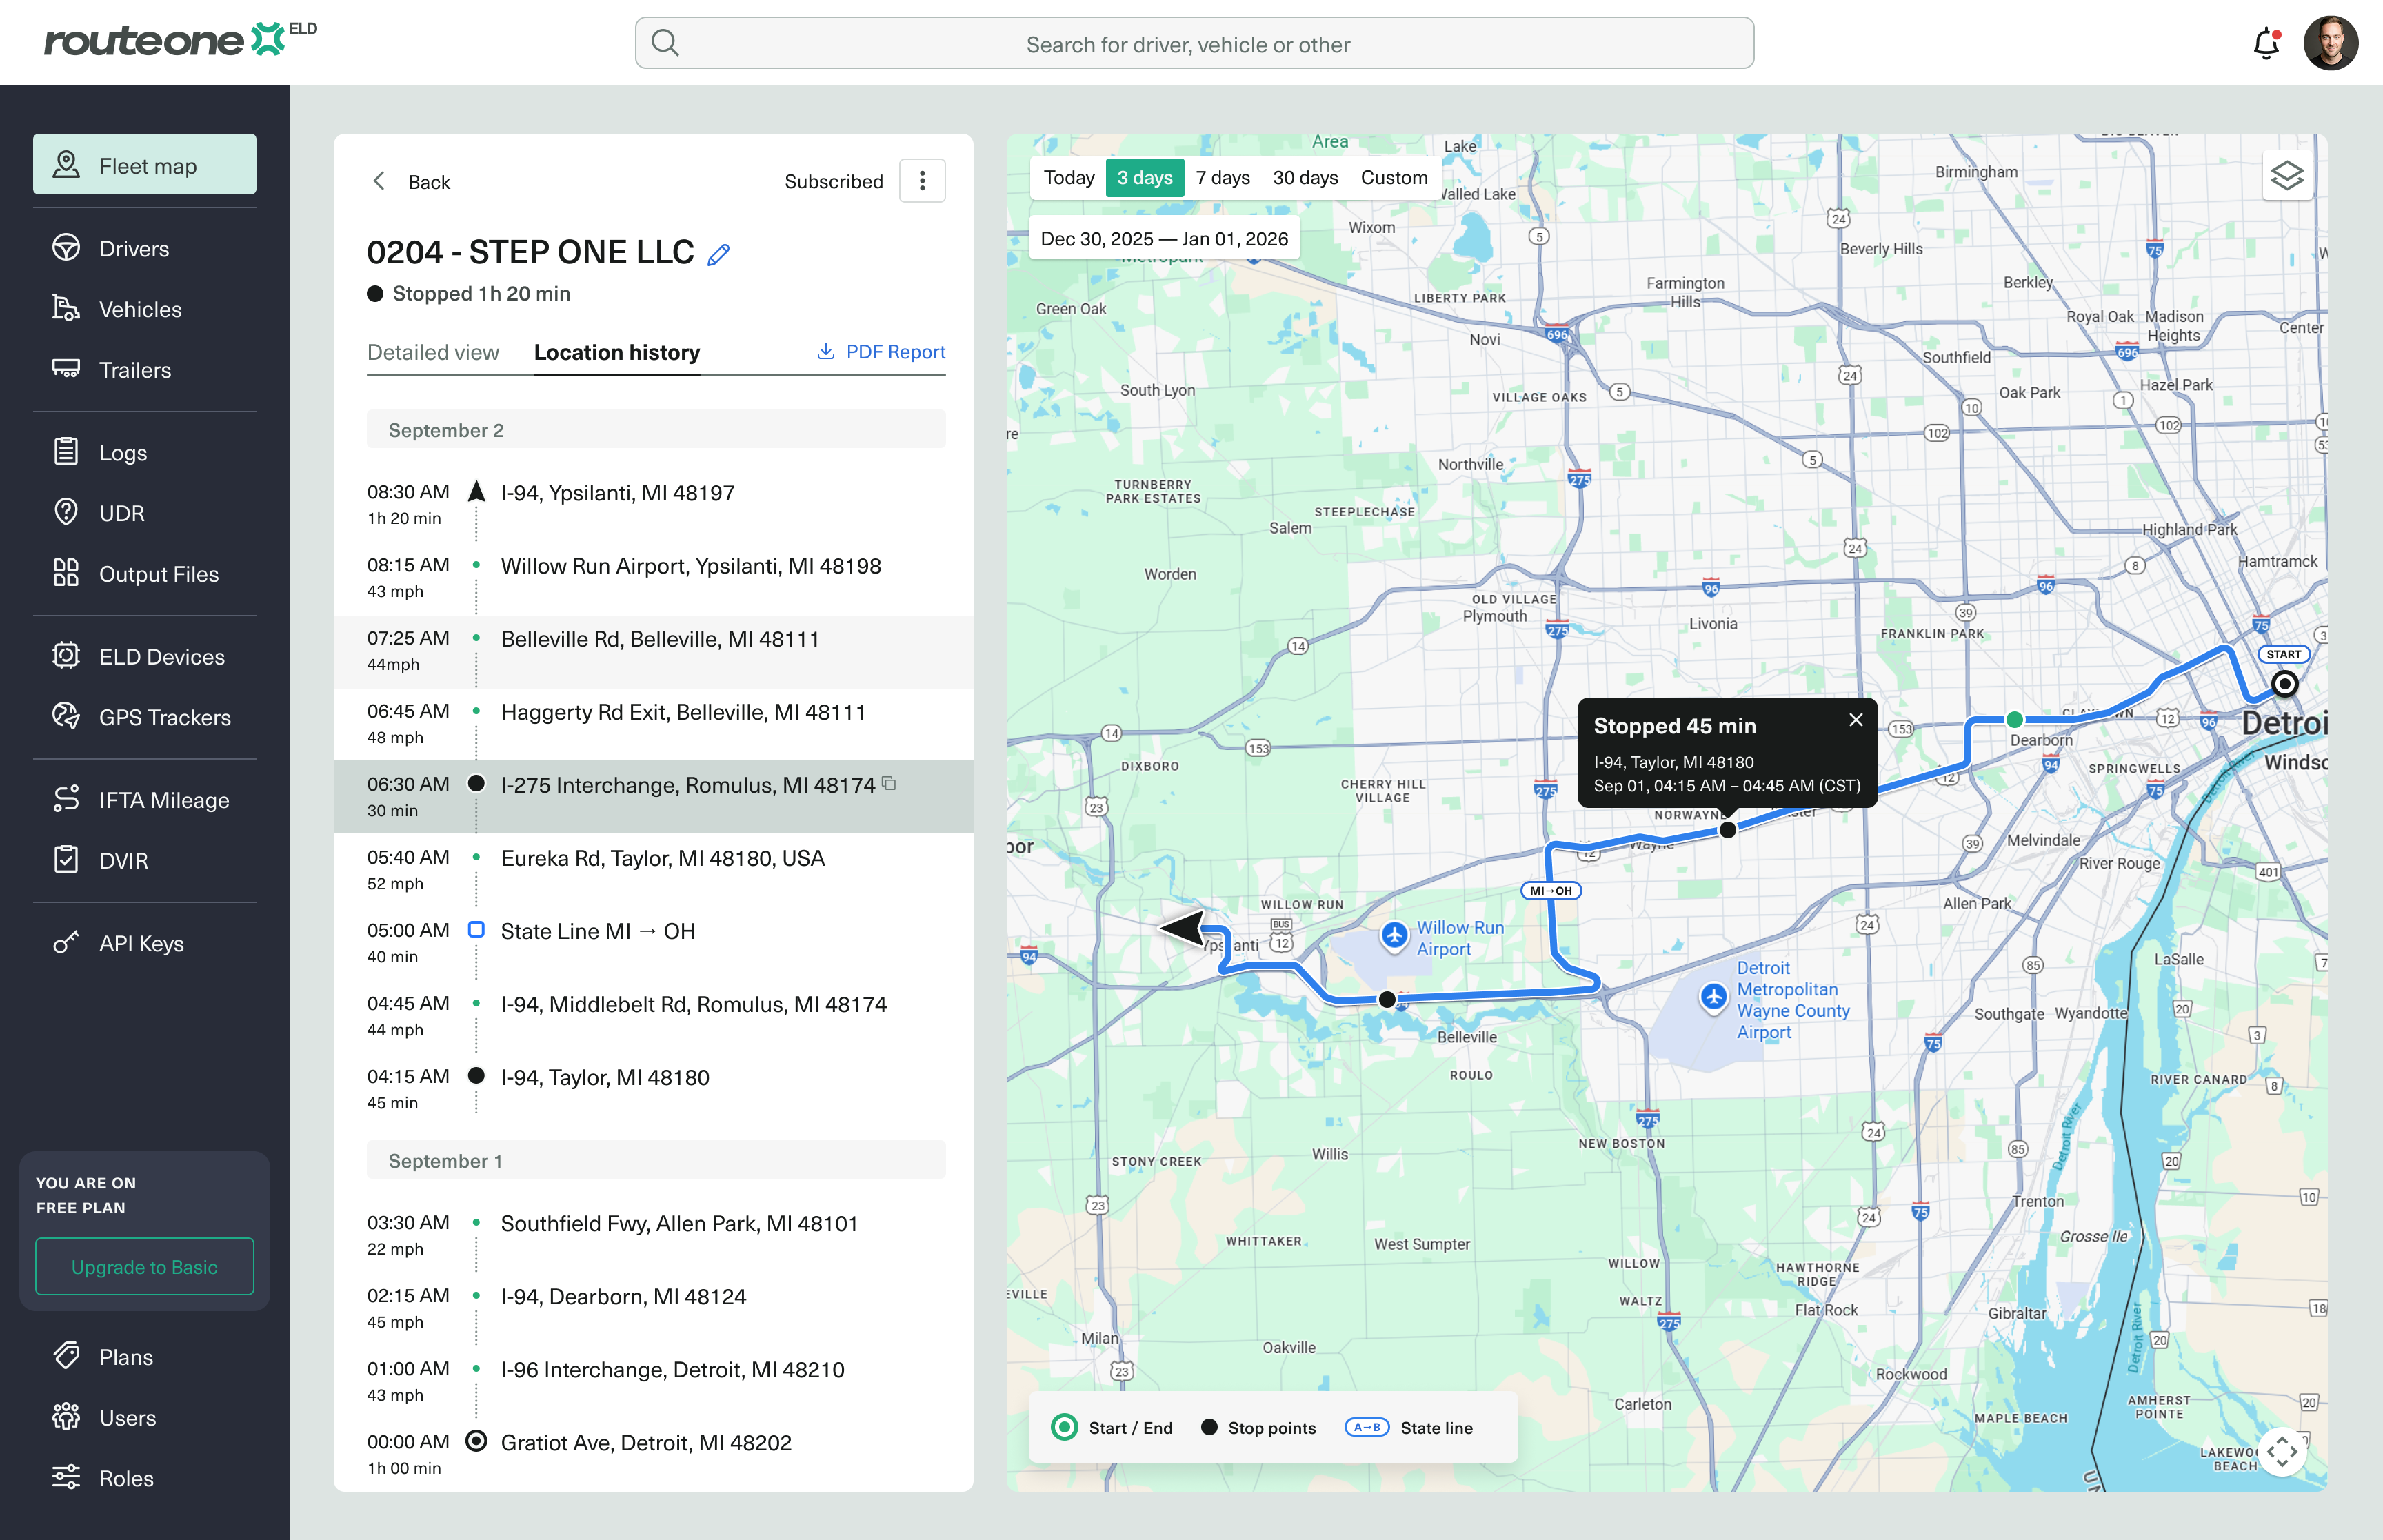
Task: Click the Detroit Metropolitan Airport map pin
Action: click(x=1714, y=997)
